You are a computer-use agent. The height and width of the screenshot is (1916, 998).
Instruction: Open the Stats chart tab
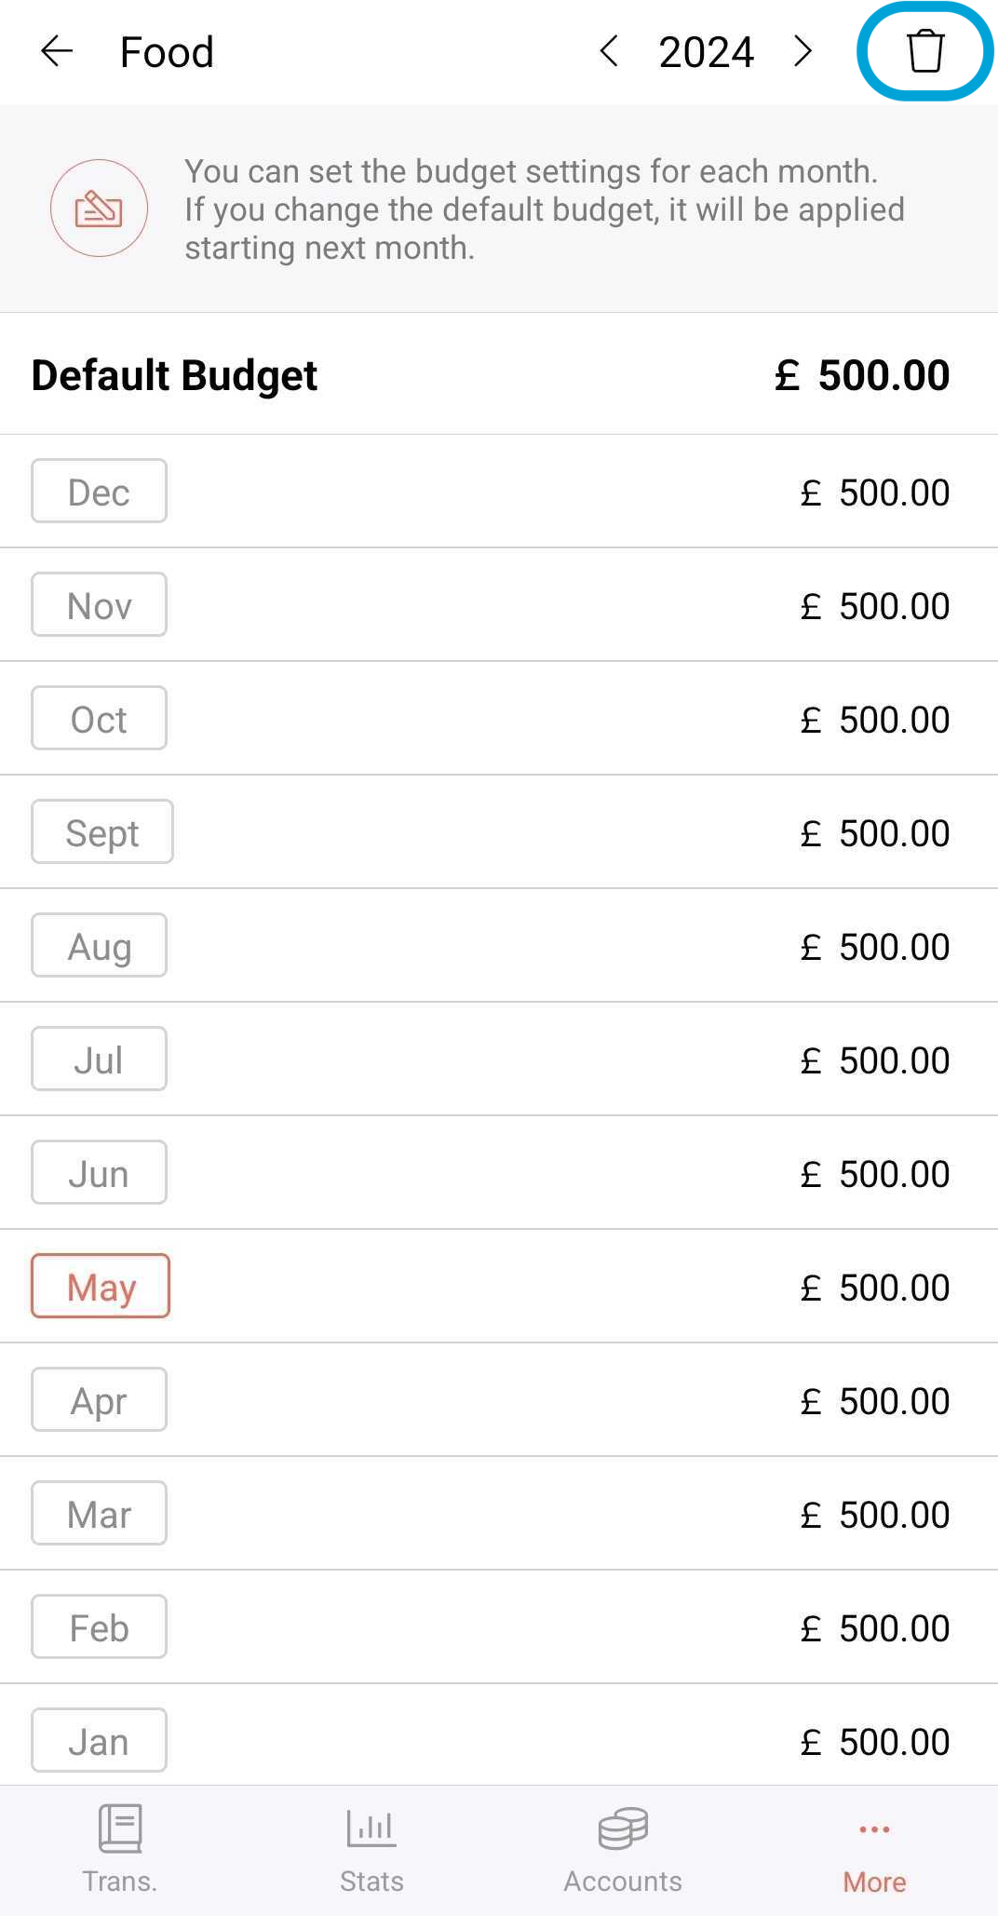(x=371, y=1848)
